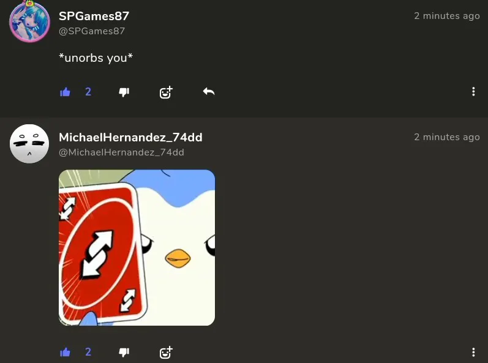This screenshot has height=363, width=488.
Task: Click the MichaelHernandez_74dd display name
Action: click(130, 137)
